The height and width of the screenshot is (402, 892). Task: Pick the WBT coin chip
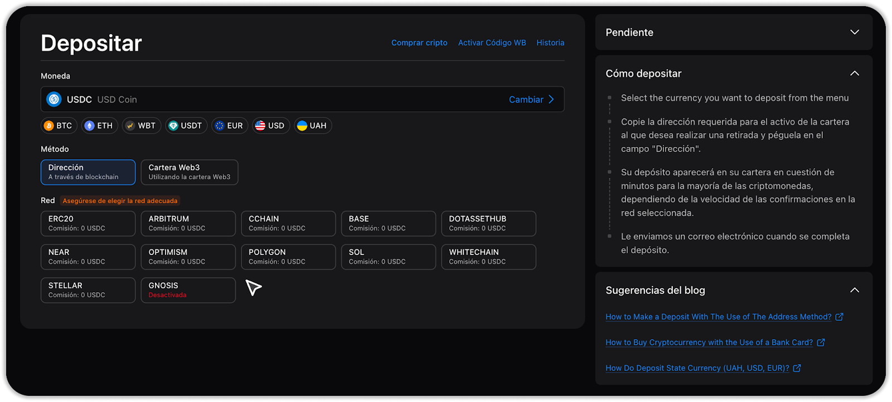[142, 126]
